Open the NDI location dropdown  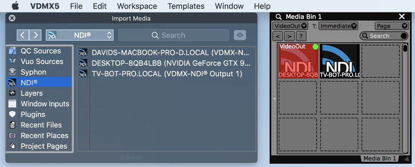pos(80,35)
